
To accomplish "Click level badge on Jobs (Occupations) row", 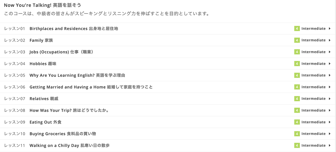I will coord(297,52).
